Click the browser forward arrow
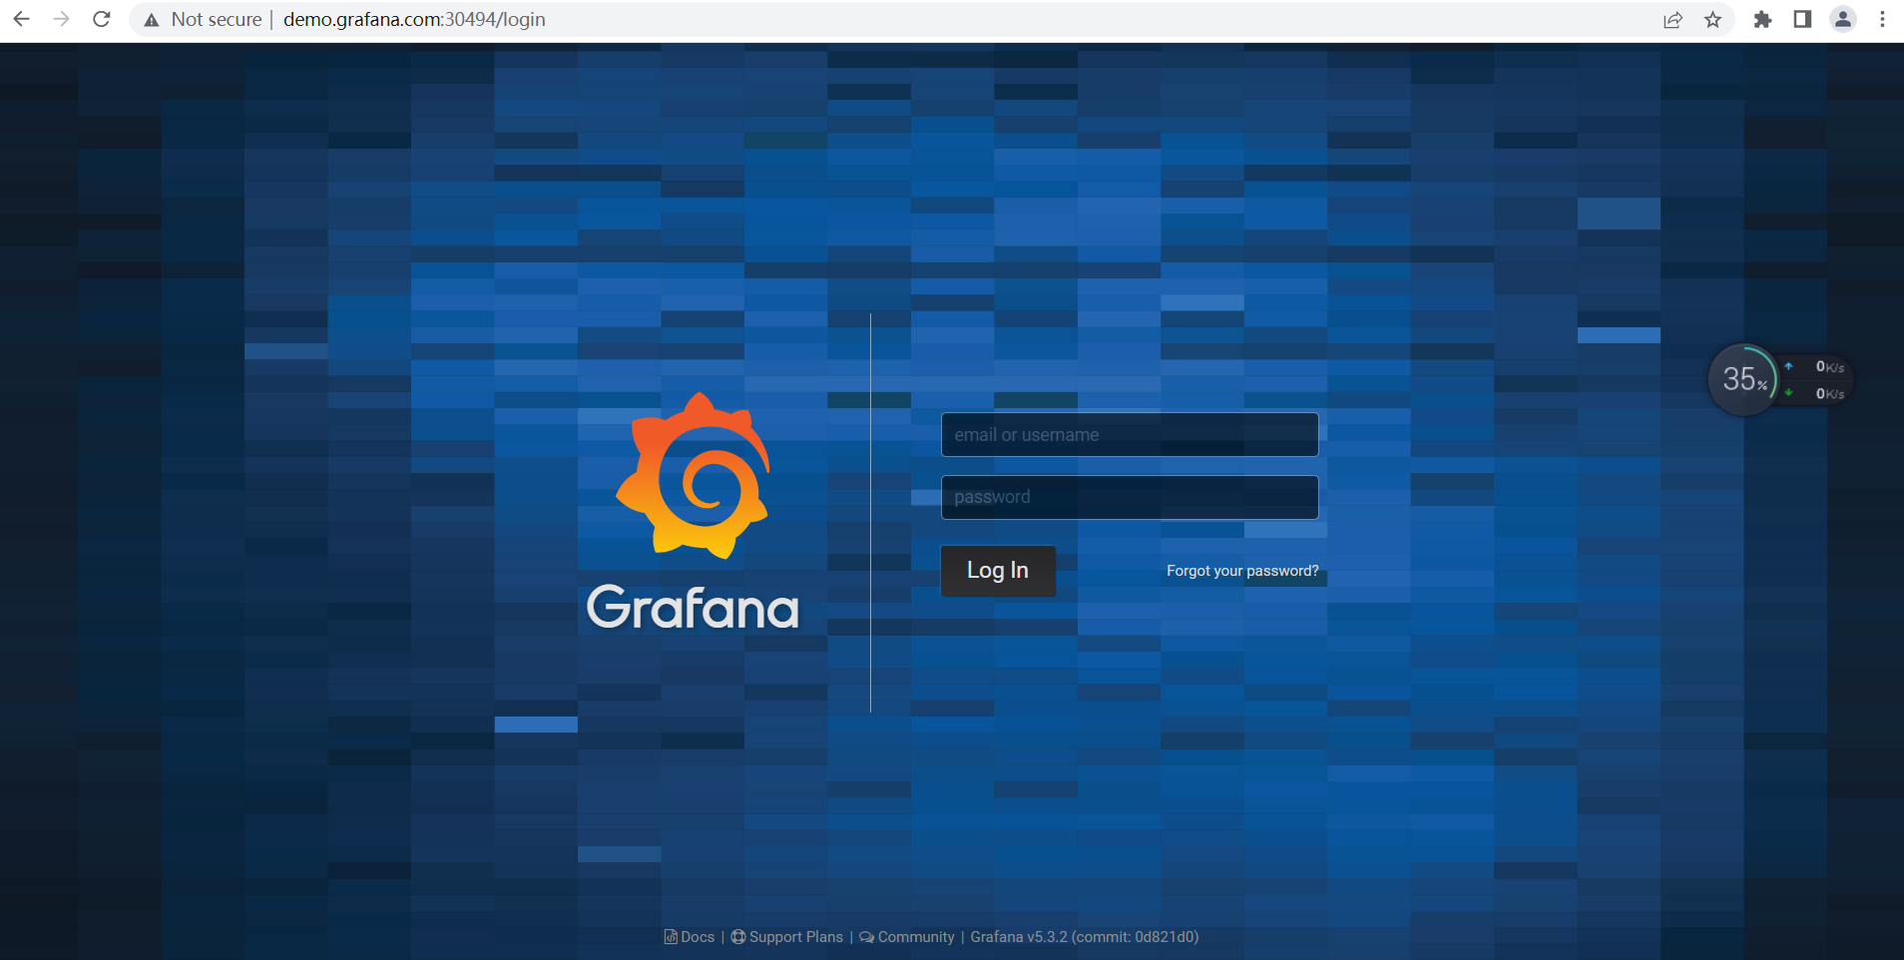This screenshot has height=960, width=1904. pyautogui.click(x=61, y=19)
